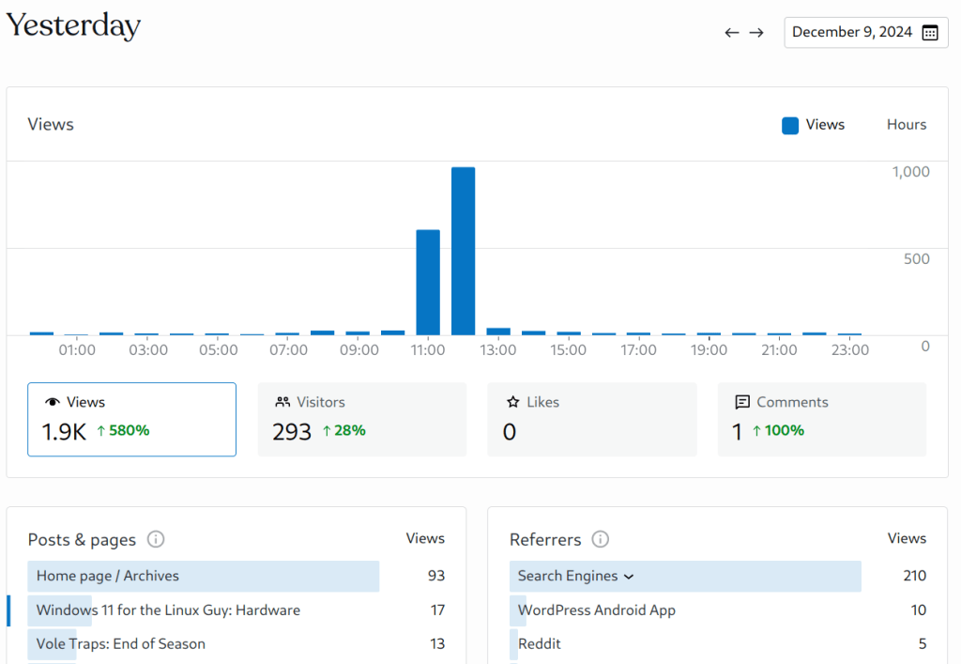Select the Likes stat tab
The image size is (961, 664).
(x=591, y=419)
